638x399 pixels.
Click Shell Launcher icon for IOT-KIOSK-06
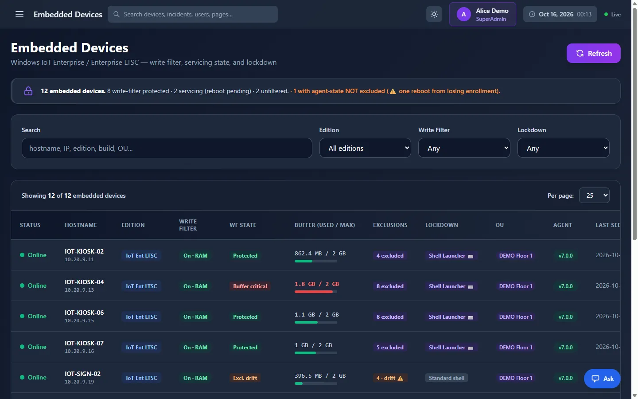point(471,317)
